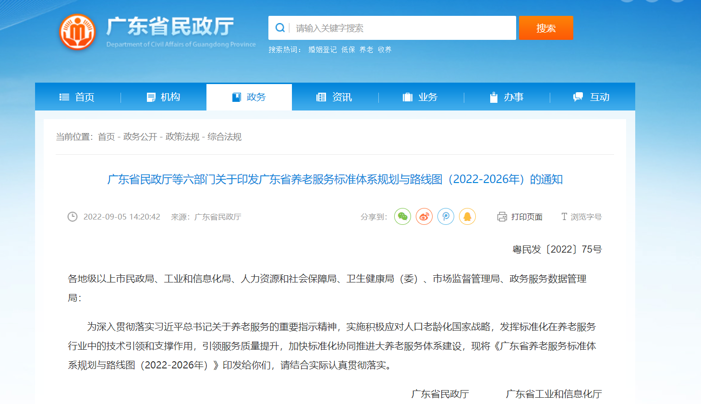701x404 pixels.
Task: Click the article headline about 养老服务标准体系
Action: click(335, 179)
